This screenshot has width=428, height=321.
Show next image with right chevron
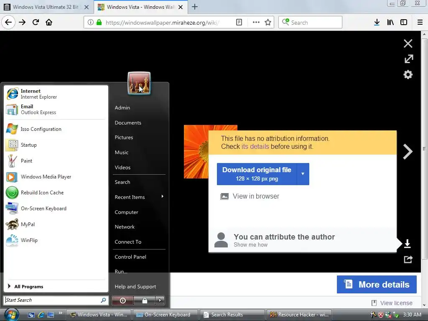pos(408,151)
